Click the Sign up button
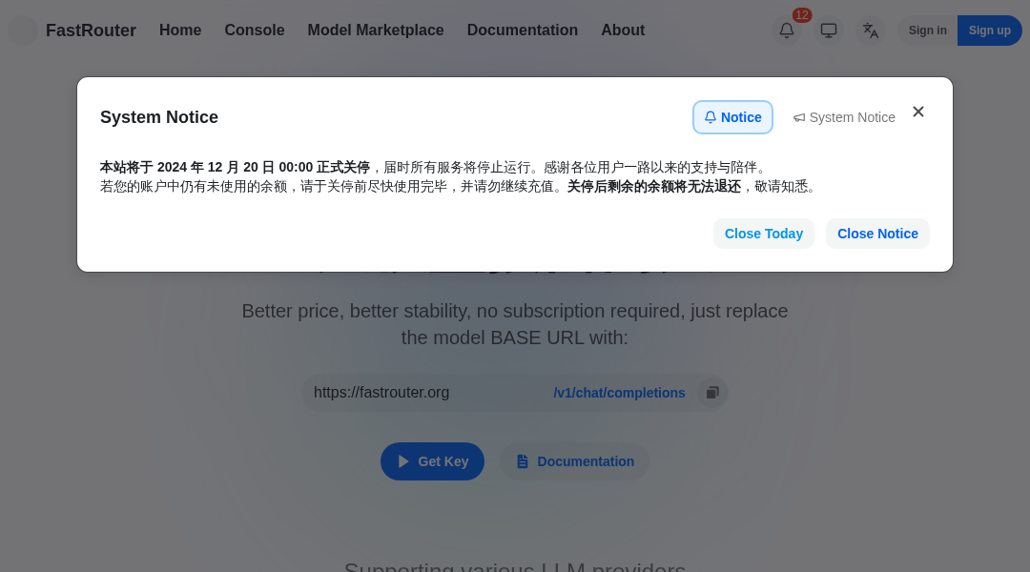The image size is (1030, 572). coord(989,31)
